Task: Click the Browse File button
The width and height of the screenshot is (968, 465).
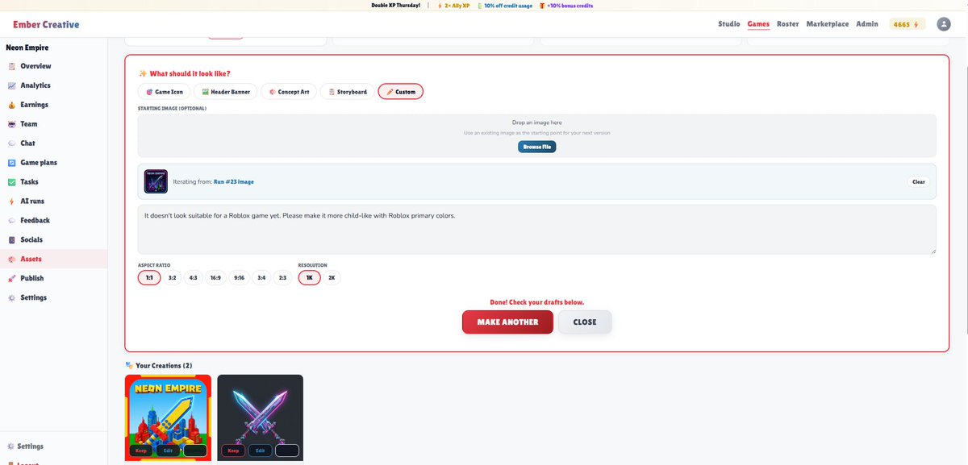Action: point(537,147)
